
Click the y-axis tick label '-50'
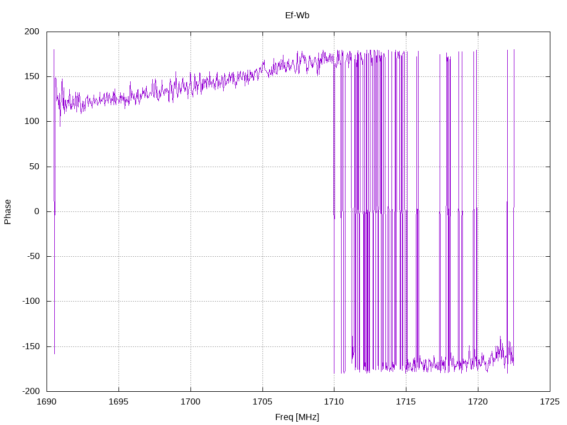[33, 256]
